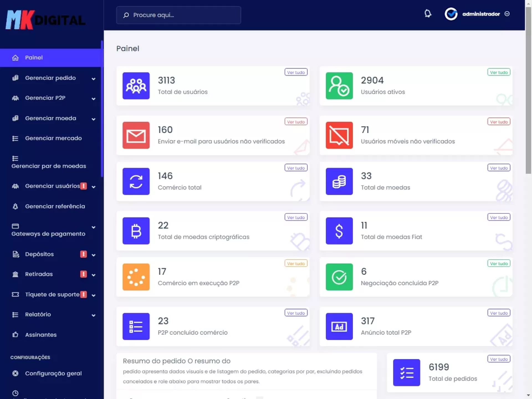Click Ver tudo on Usuários ativos card
This screenshot has height=399, width=532.
(499, 72)
